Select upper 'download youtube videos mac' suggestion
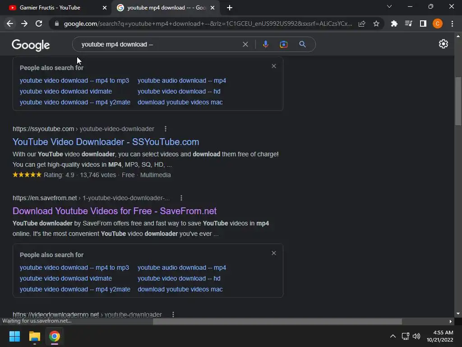 coord(180,103)
